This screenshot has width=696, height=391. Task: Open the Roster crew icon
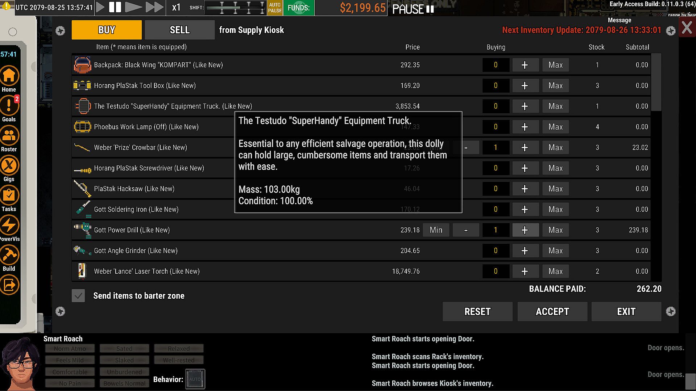(9, 136)
